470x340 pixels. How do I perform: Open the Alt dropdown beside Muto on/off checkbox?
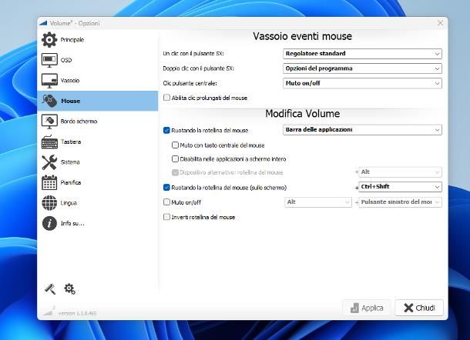point(318,202)
